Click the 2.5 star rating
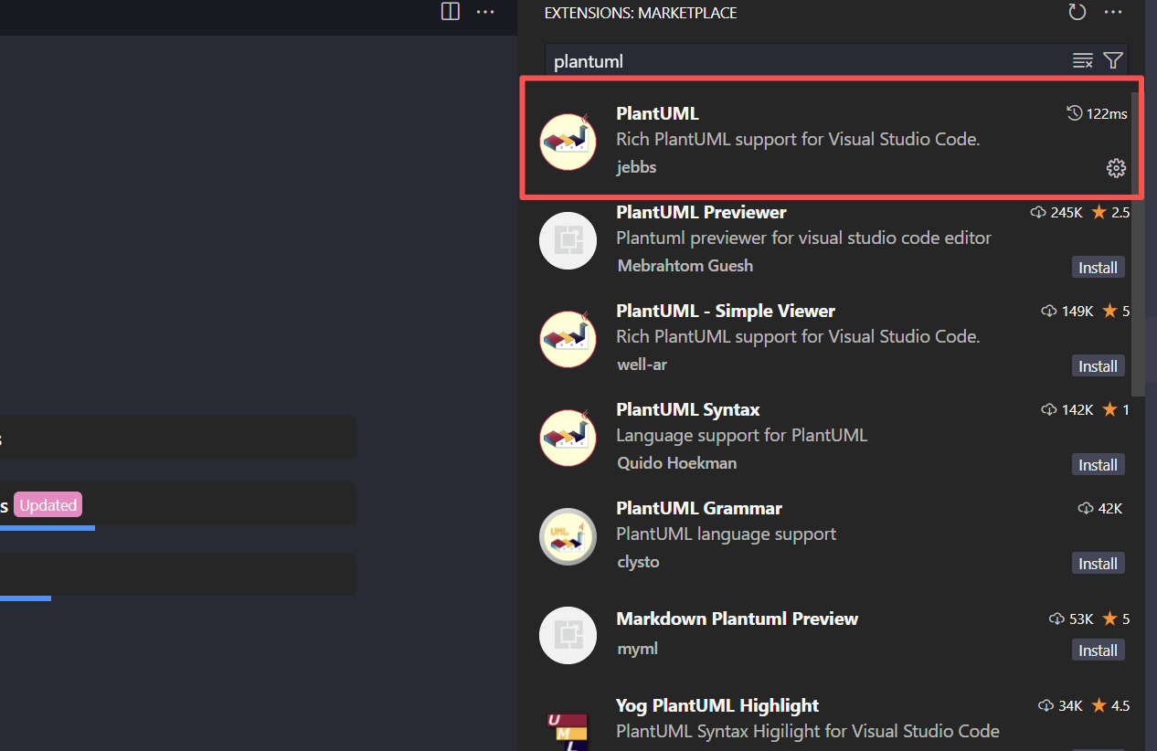 point(1111,212)
